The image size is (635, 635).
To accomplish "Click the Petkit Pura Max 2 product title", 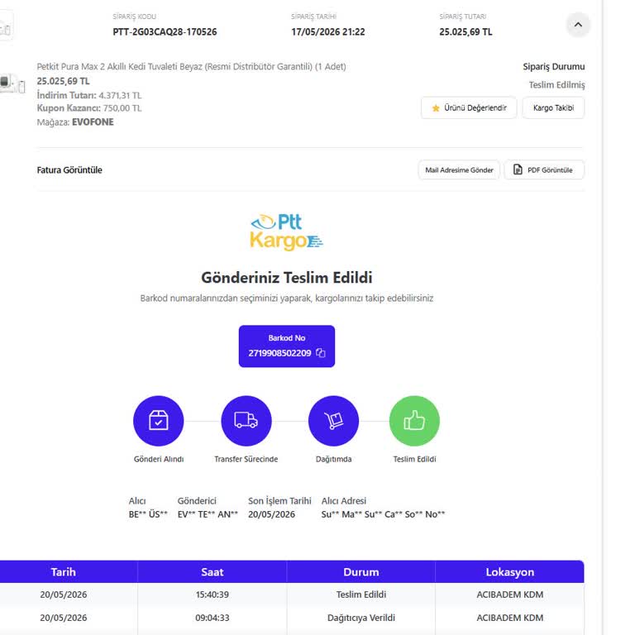I will tap(192, 66).
